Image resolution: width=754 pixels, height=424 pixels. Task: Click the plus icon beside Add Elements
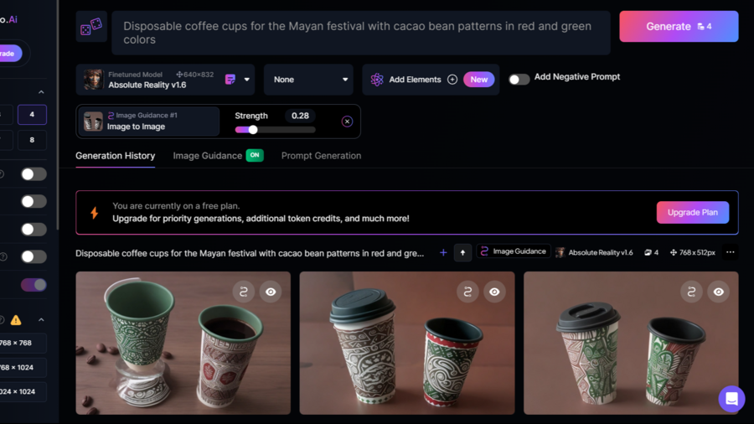click(x=452, y=80)
